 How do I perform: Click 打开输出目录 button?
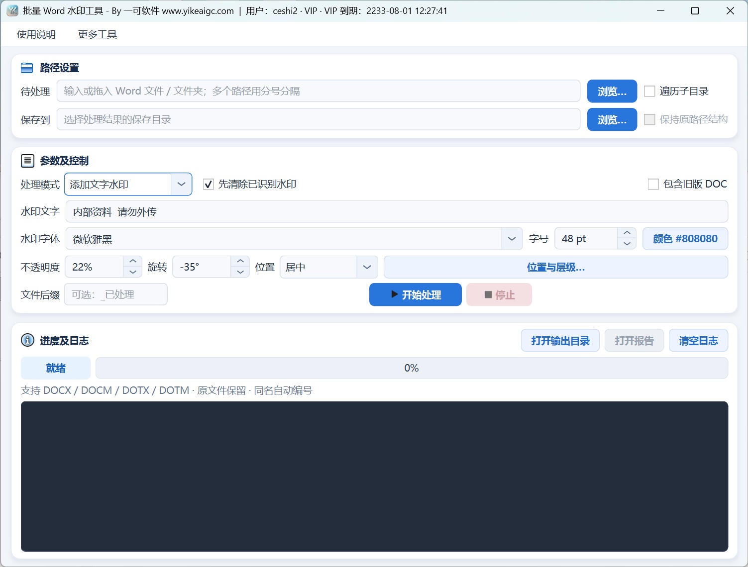pyautogui.click(x=560, y=341)
